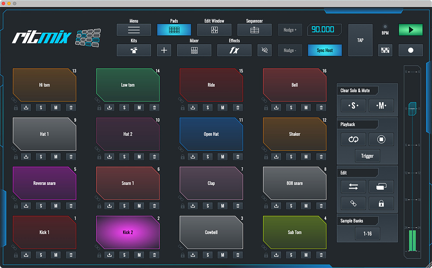Open the Menu hamburger button

coord(133,30)
